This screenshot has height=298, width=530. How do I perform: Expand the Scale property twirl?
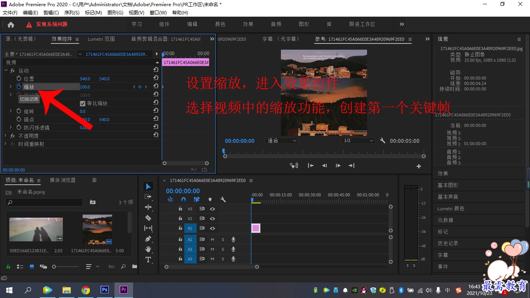11,87
